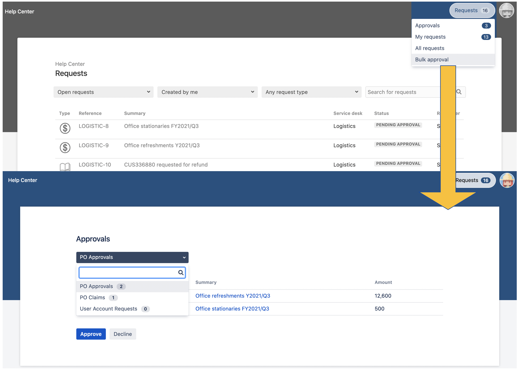Select PO Claims option in list

click(x=93, y=298)
